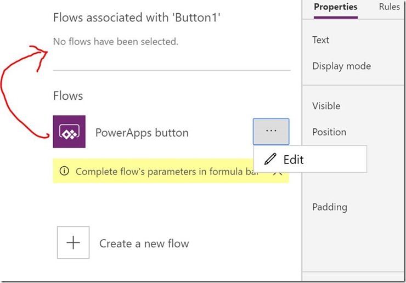406x283 pixels.
Task: Select the Display mode property
Action: tap(341, 66)
